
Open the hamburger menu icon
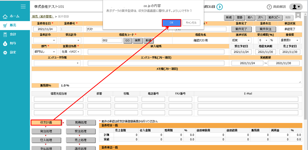pyautogui.click(x=23, y=7)
